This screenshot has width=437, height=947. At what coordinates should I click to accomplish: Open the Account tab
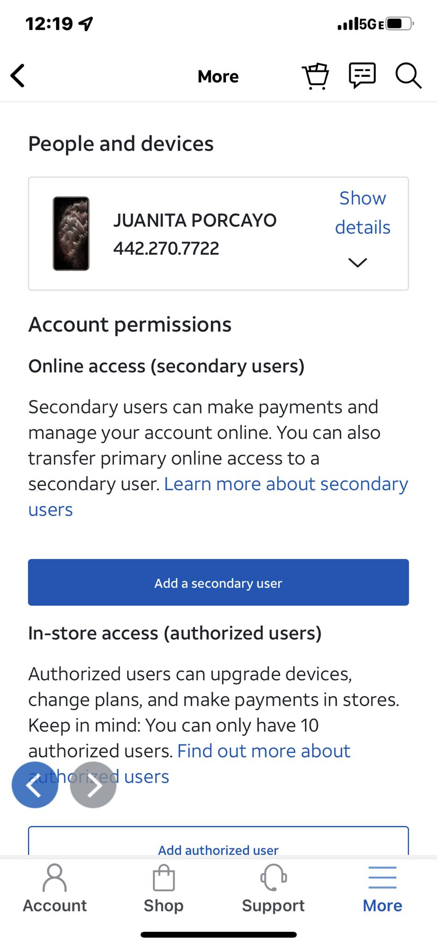point(55,888)
